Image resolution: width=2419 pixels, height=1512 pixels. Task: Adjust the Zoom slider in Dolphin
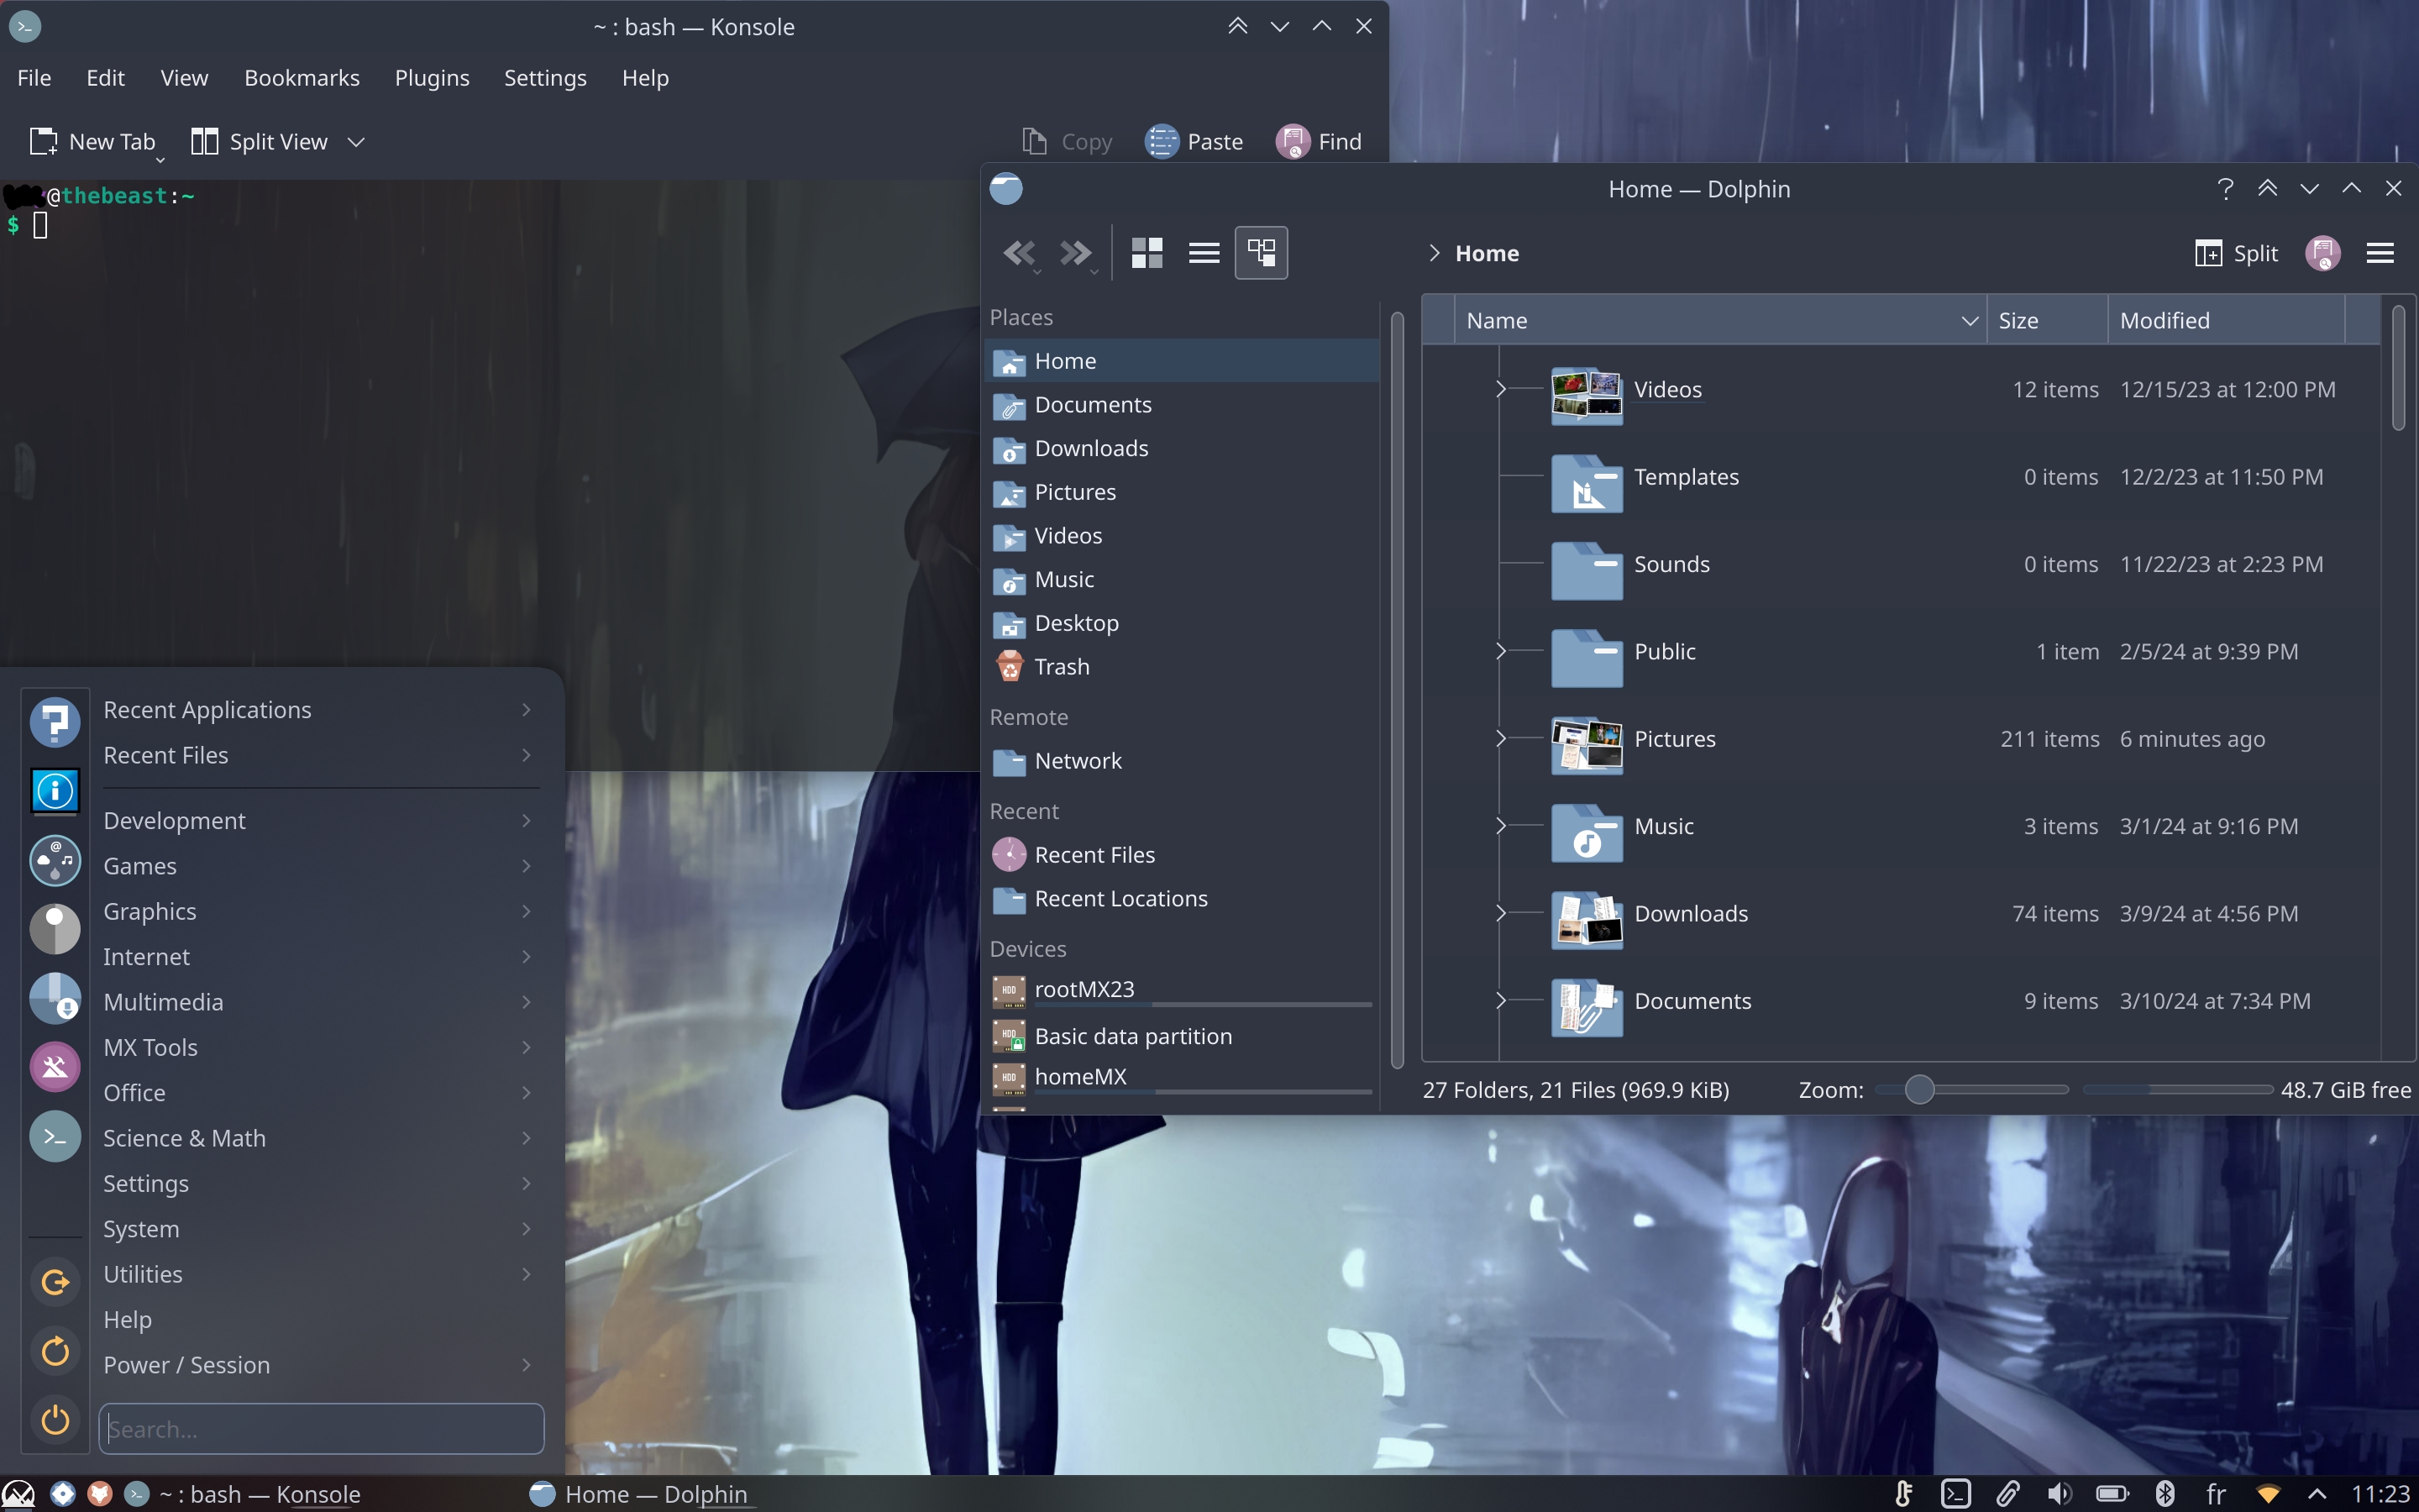pos(1918,1090)
